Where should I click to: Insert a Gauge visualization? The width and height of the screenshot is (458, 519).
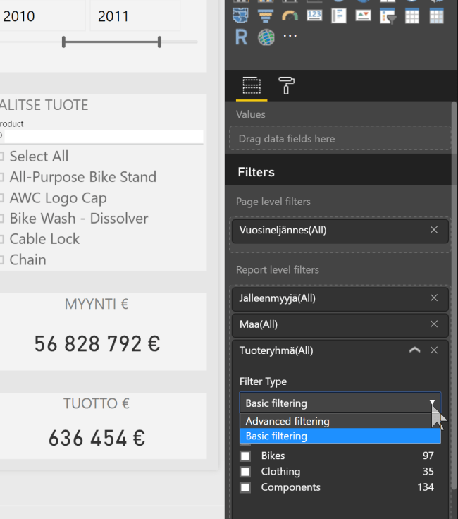[x=290, y=15]
